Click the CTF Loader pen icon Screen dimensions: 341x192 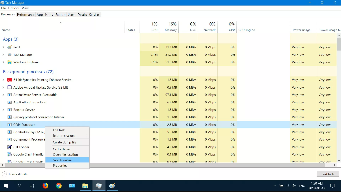click(x=9, y=147)
